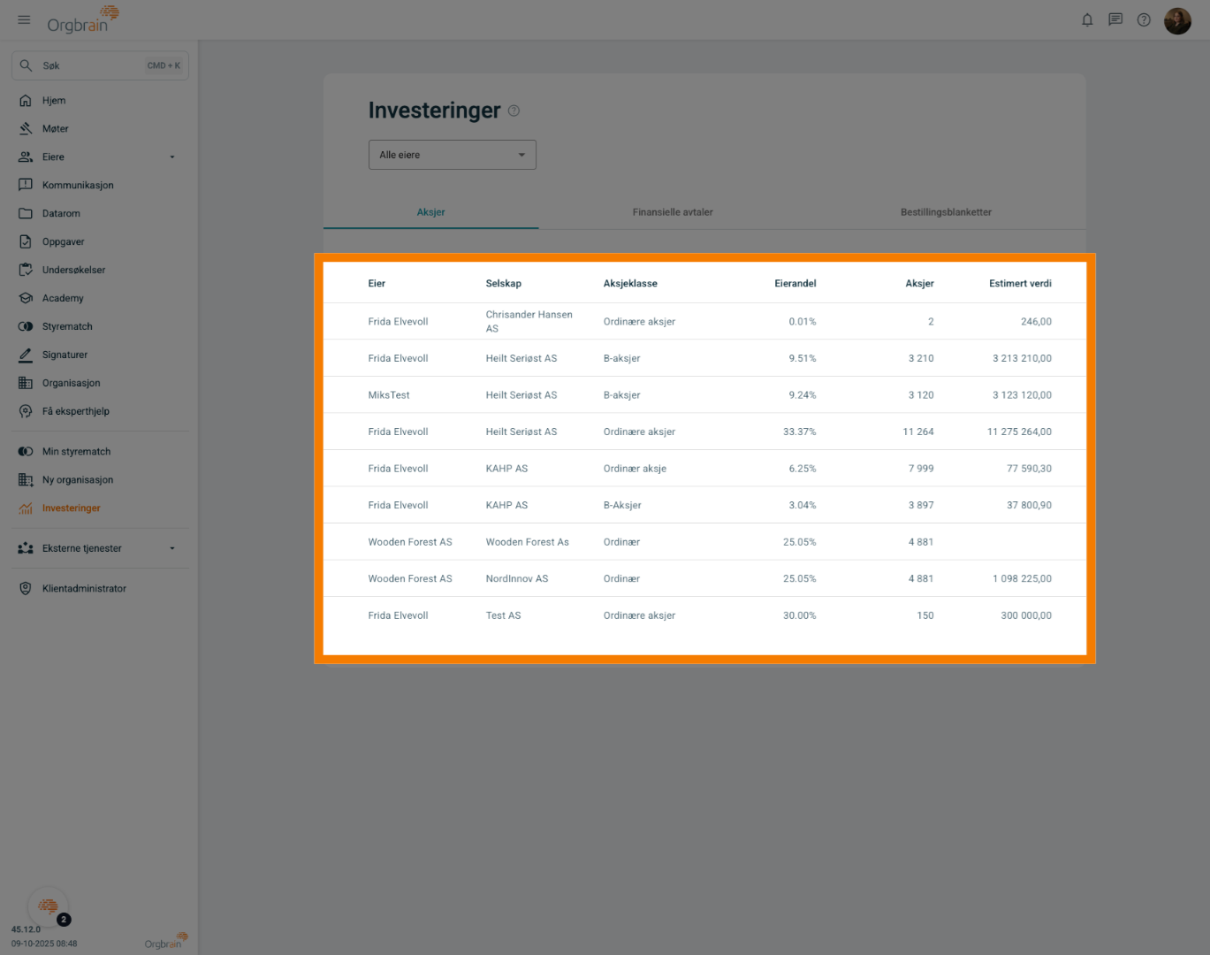Click the Academy graduation cap icon
Image resolution: width=1210 pixels, height=955 pixels.
coord(26,299)
